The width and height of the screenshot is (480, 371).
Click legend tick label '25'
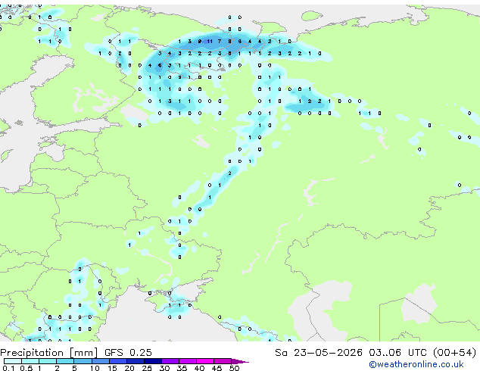147,368
